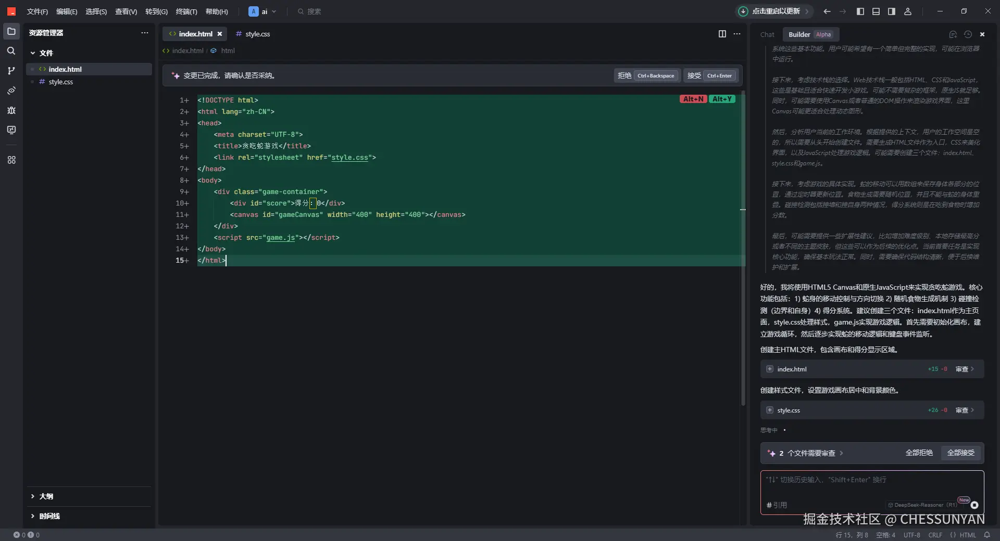The height and width of the screenshot is (541, 1000).
Task: Open the 选择(S) menu
Action: (x=96, y=11)
